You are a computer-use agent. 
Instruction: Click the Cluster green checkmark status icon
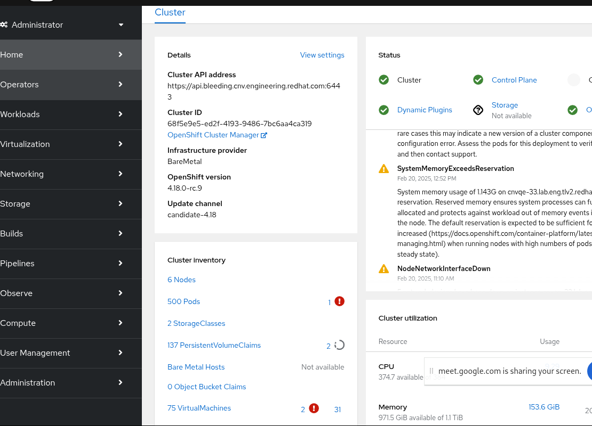coord(383,80)
